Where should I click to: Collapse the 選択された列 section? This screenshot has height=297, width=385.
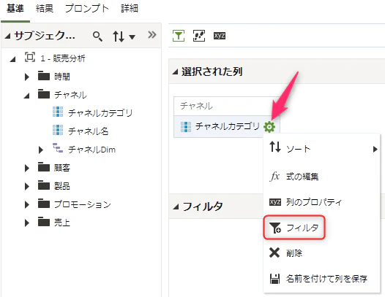click(175, 72)
